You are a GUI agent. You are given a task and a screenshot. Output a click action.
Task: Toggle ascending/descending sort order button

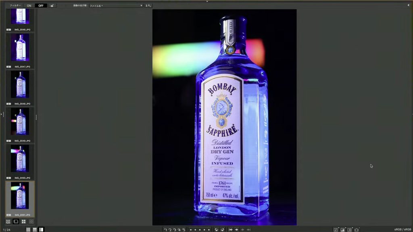point(148,6)
